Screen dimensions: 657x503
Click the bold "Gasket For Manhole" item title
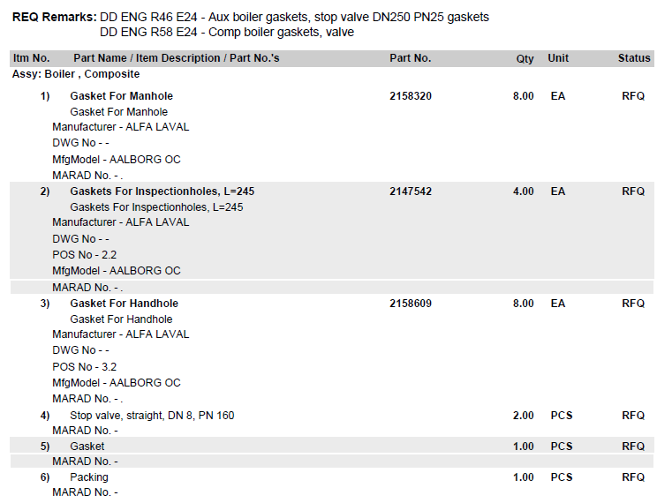coord(121,96)
